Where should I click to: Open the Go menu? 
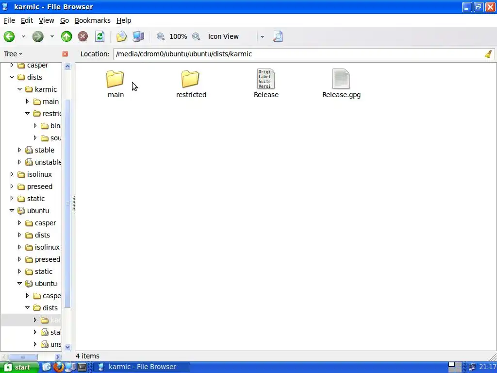(x=65, y=20)
